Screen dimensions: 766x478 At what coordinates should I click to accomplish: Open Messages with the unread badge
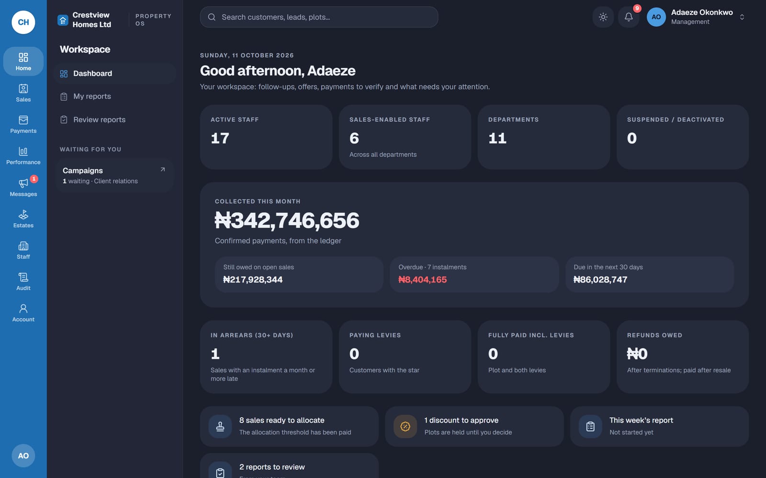point(23,187)
